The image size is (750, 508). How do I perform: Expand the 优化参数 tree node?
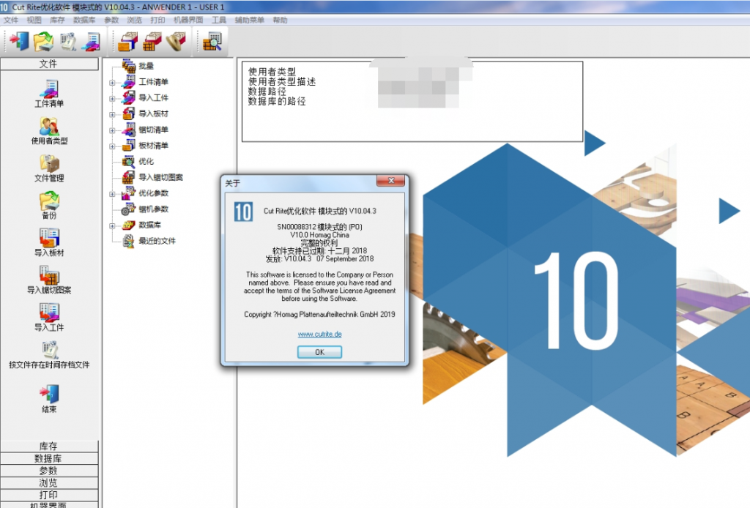coord(113,194)
